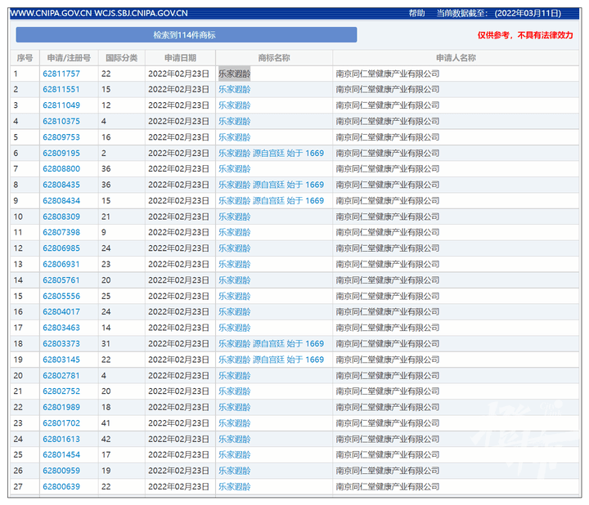The image size is (589, 505).
Task: Open trademark name link in row 10
Action: tap(235, 217)
